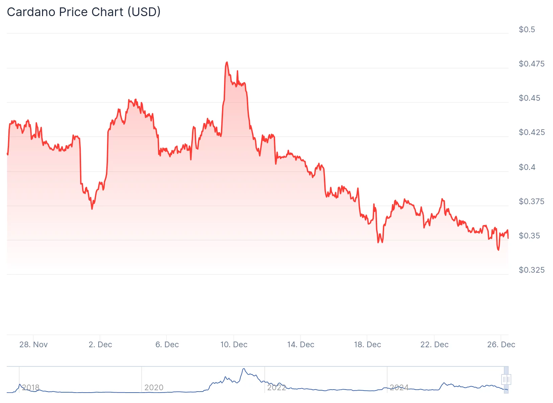Click the 6. Dec date label
Screen dimensions: 553x403
click(167, 345)
